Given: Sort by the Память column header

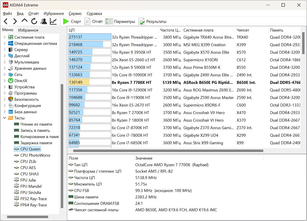Looking at the screenshot, I should click(x=285, y=30).
